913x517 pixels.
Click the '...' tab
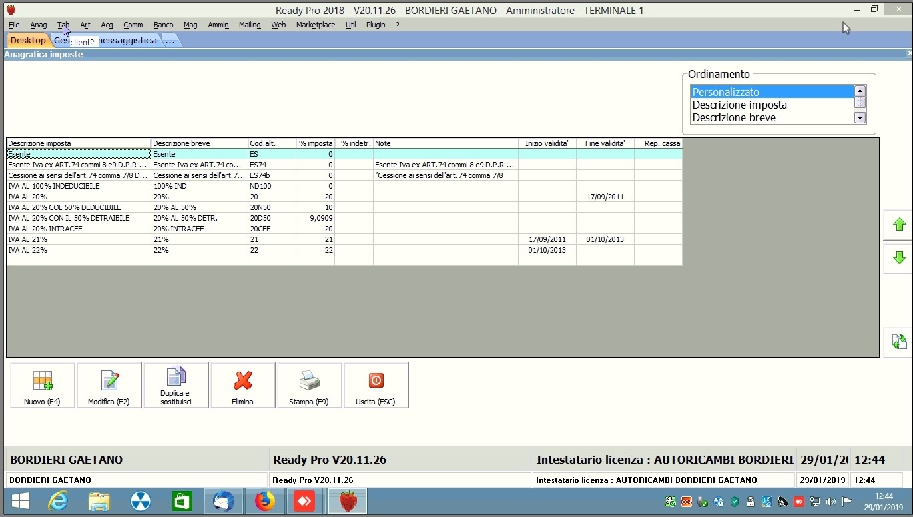170,41
